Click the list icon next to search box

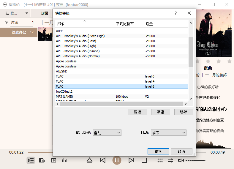click(7, 13)
